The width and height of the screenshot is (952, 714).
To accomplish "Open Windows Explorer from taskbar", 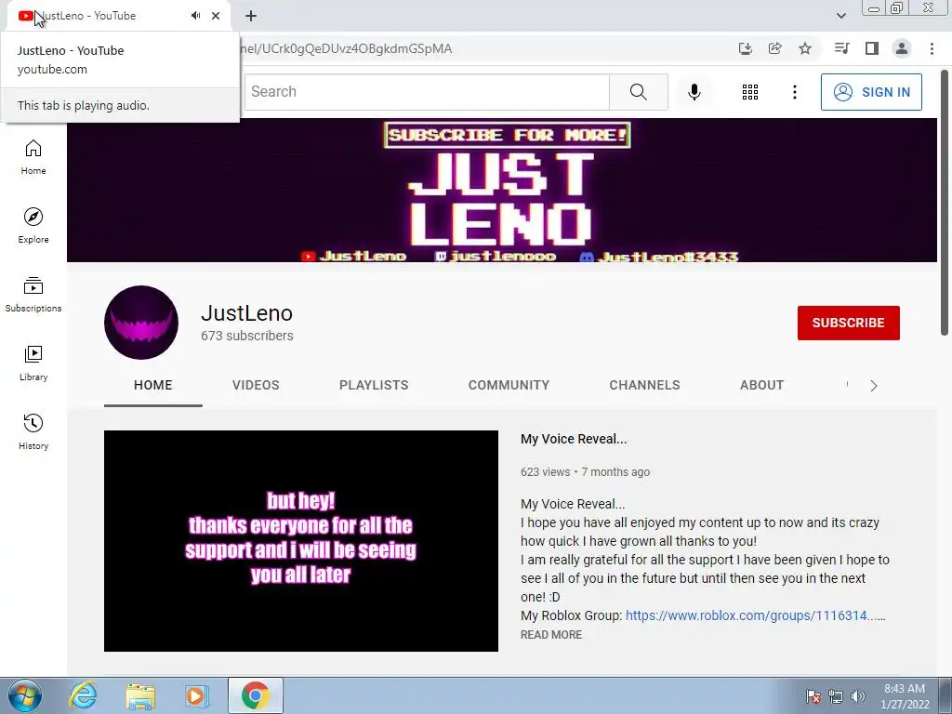I will click(140, 695).
